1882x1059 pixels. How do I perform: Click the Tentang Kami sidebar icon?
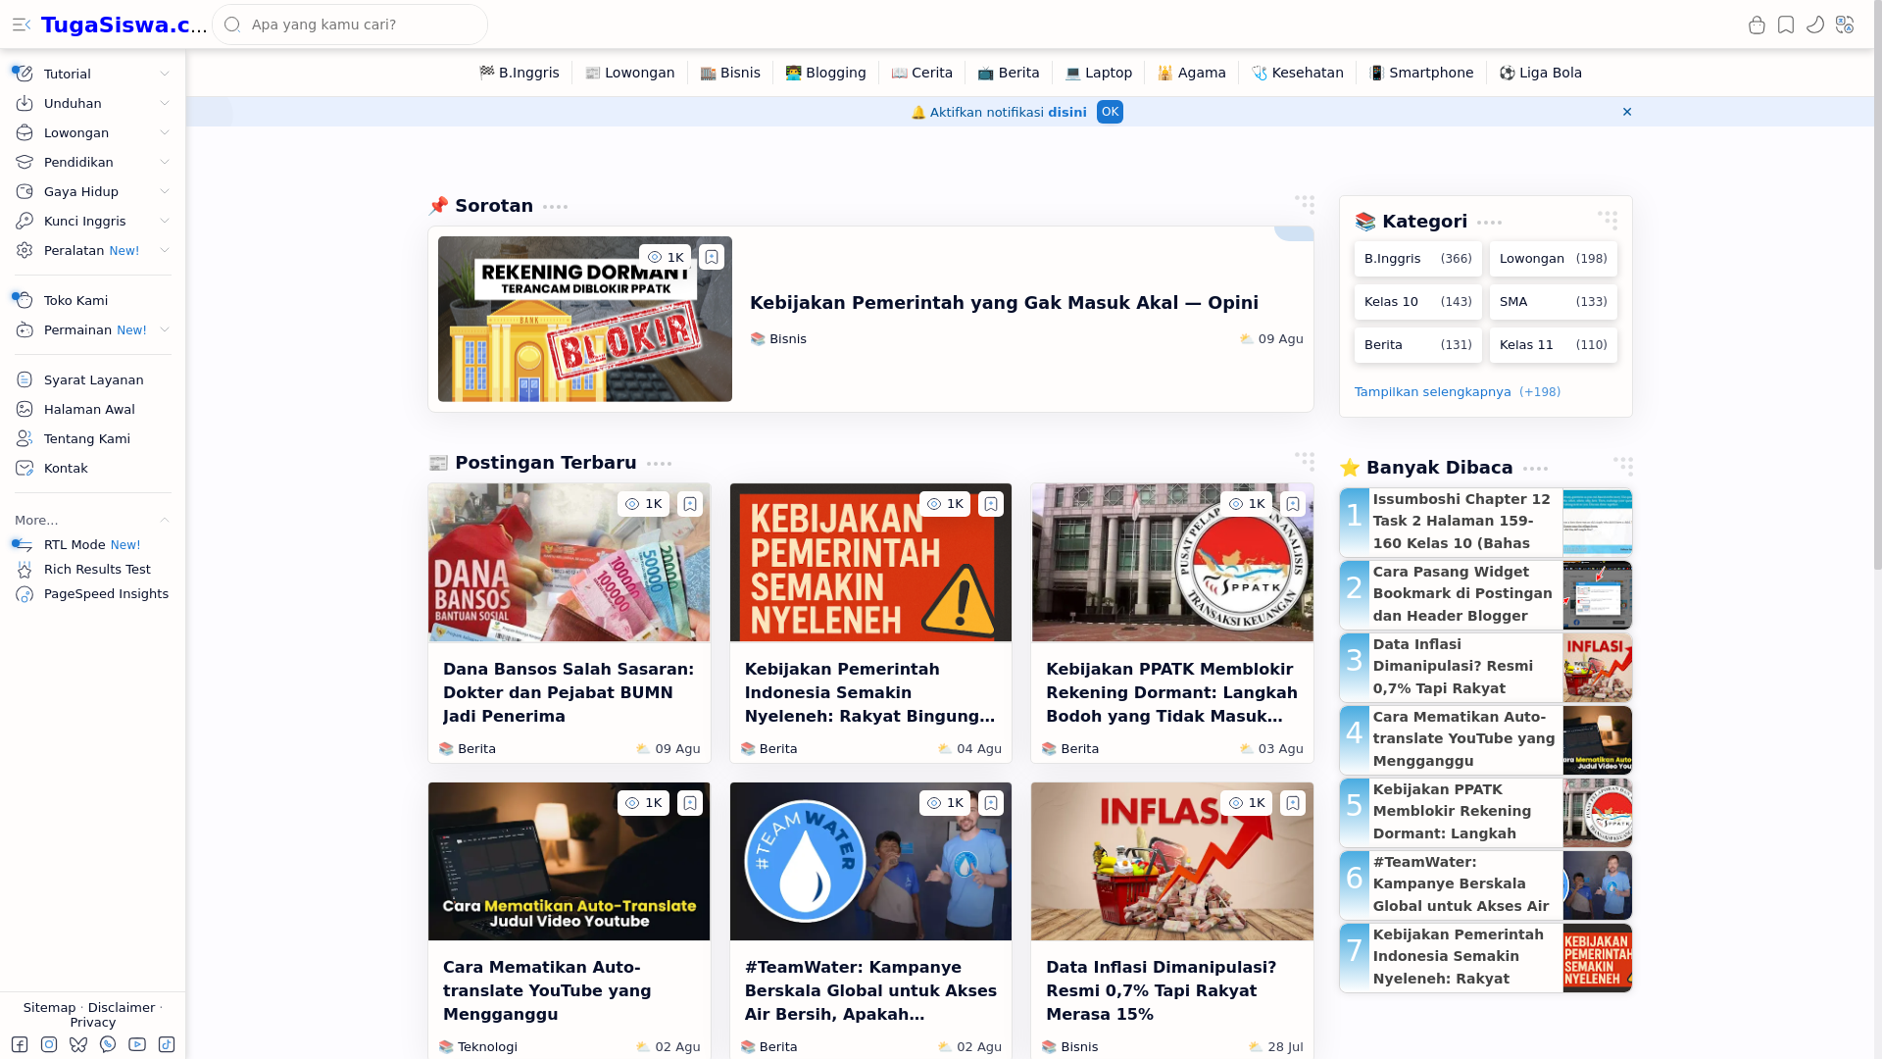pos(25,439)
